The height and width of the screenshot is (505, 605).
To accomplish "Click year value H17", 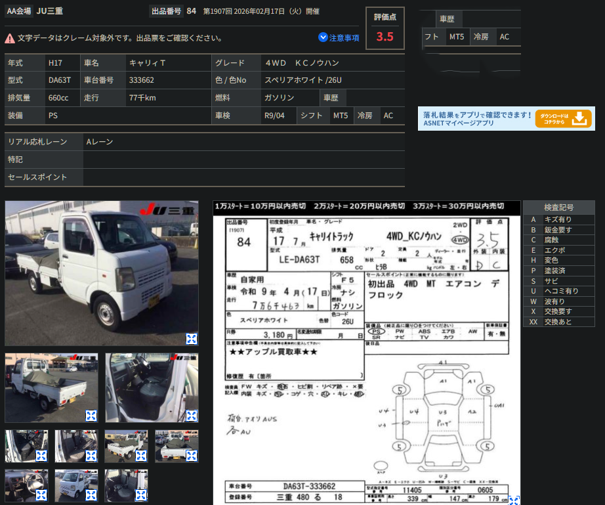I will tap(55, 63).
